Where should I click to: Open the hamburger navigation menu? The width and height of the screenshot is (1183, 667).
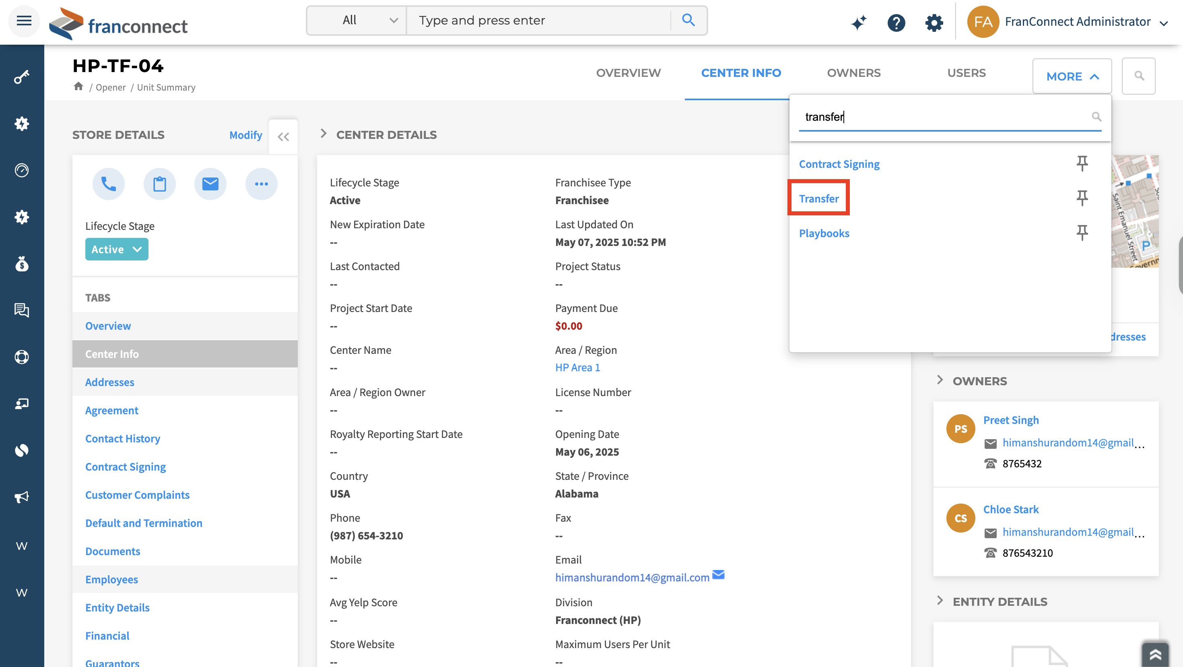click(x=24, y=21)
